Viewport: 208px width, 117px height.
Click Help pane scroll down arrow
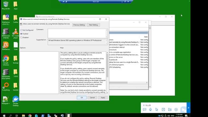tap(107, 93)
